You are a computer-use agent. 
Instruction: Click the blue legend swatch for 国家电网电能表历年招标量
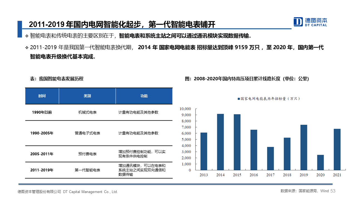tap(239, 99)
